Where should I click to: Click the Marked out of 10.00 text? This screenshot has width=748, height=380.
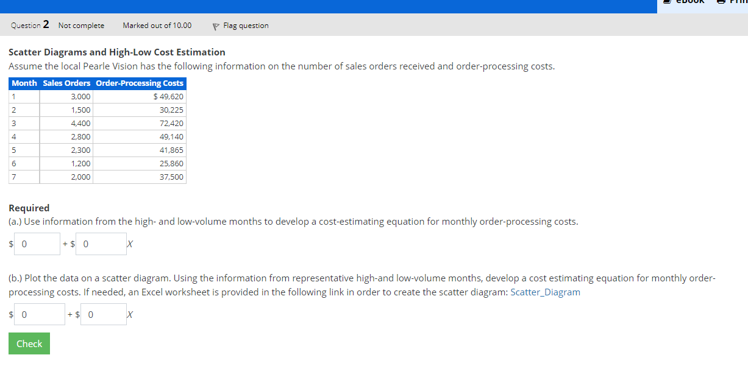coord(157,26)
